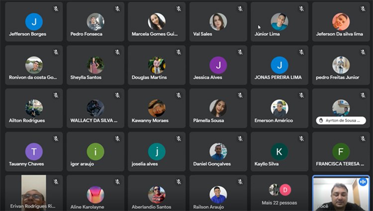The height and width of the screenshot is (211, 373).
Task: Click Jessica Alves purple J avatar
Action: pyautogui.click(x=218, y=65)
